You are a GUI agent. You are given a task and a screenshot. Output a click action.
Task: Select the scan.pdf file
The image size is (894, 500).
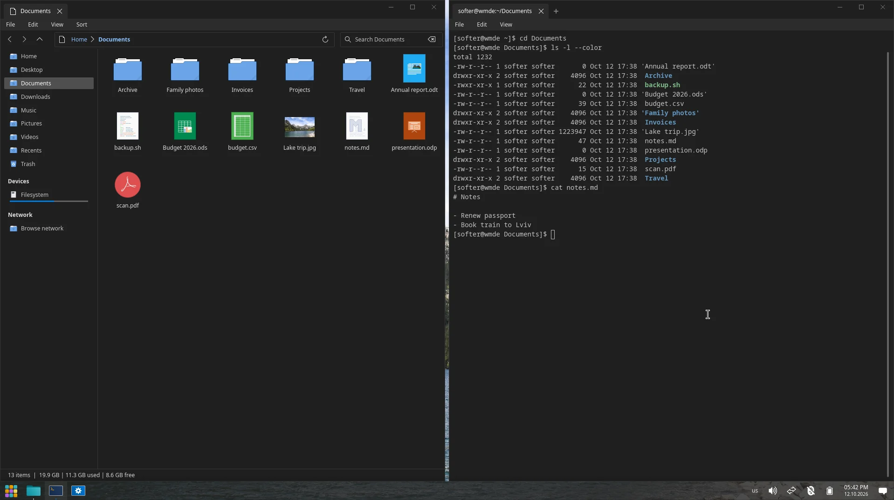[128, 185]
